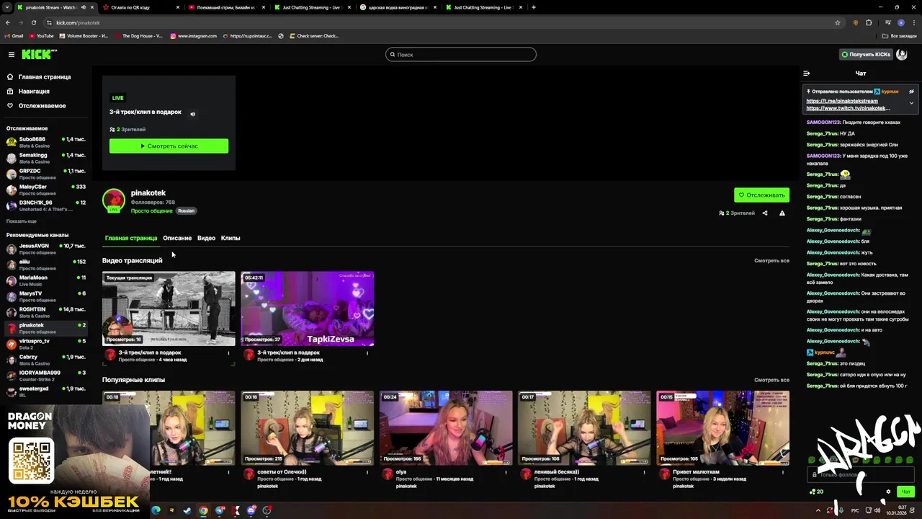Open Subo8686 channel in sidebar
Screen dimensions: 922x519
pos(46,142)
